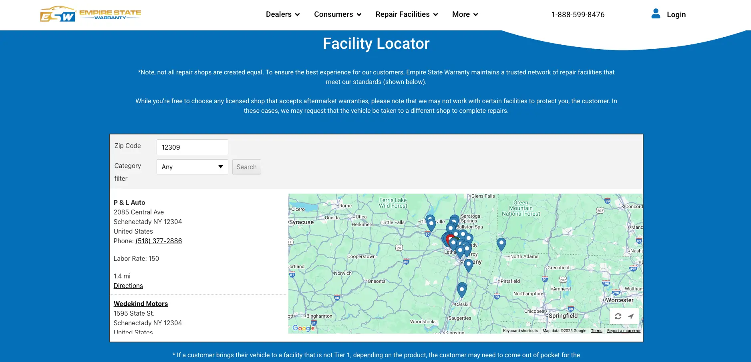Image resolution: width=751 pixels, height=362 pixels.
Task: Click the 'Facility Locator' heading
Action: 376,44
